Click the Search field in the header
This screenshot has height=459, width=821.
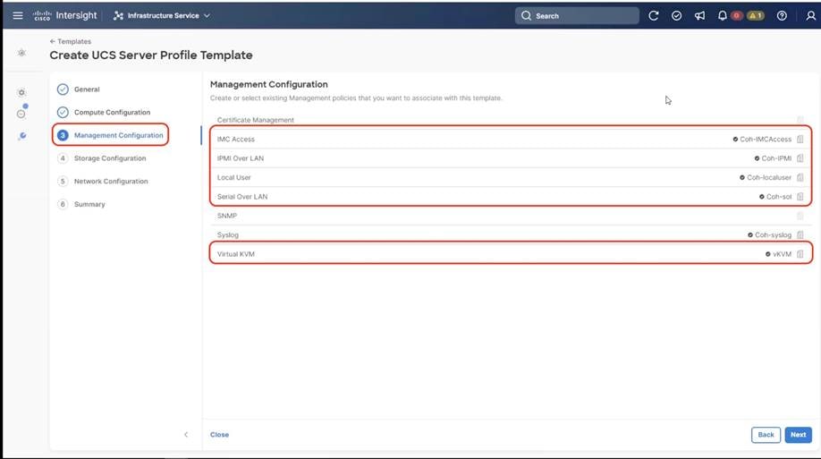pos(577,16)
